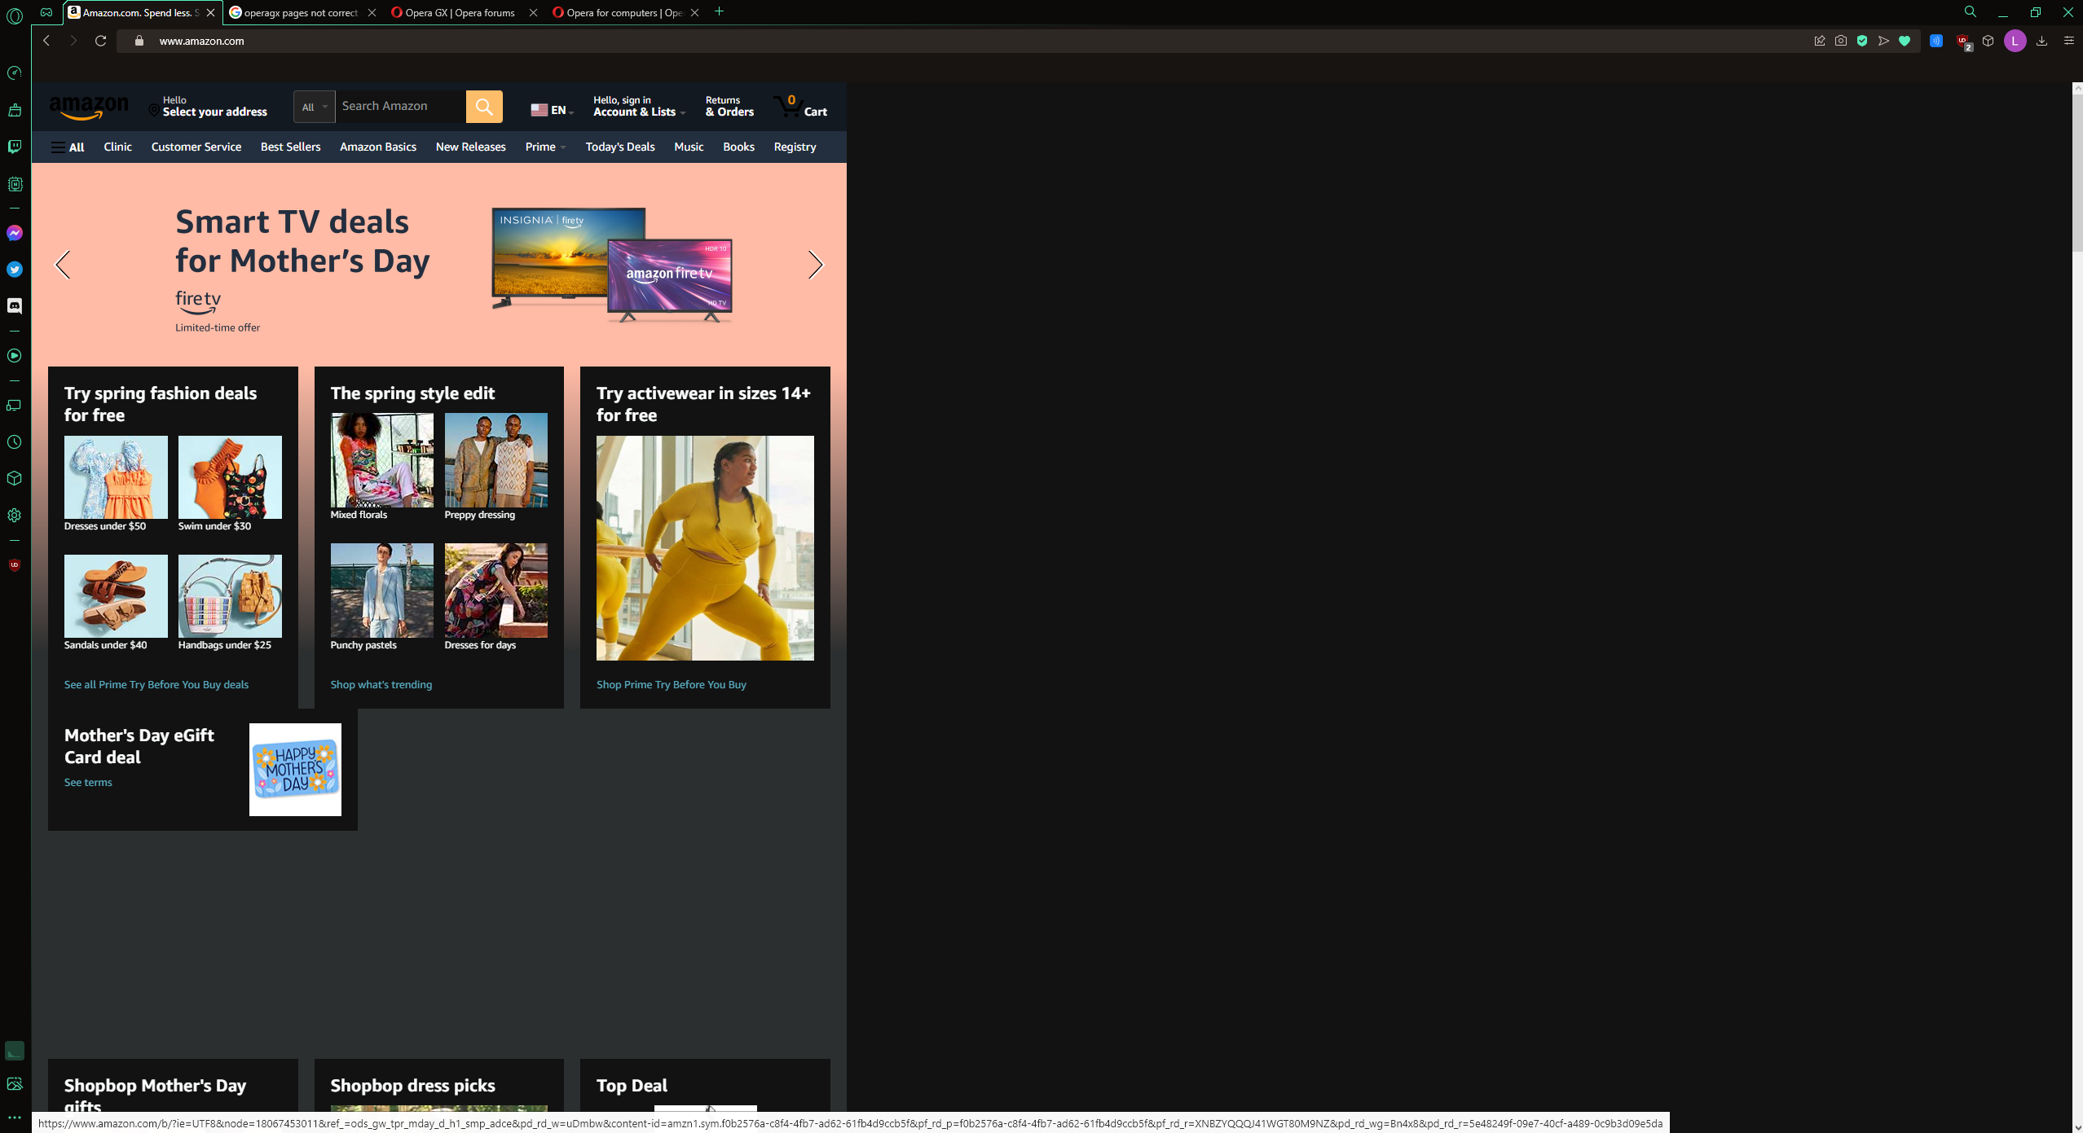Open Returns & Orders
2083x1133 pixels.
point(729,107)
